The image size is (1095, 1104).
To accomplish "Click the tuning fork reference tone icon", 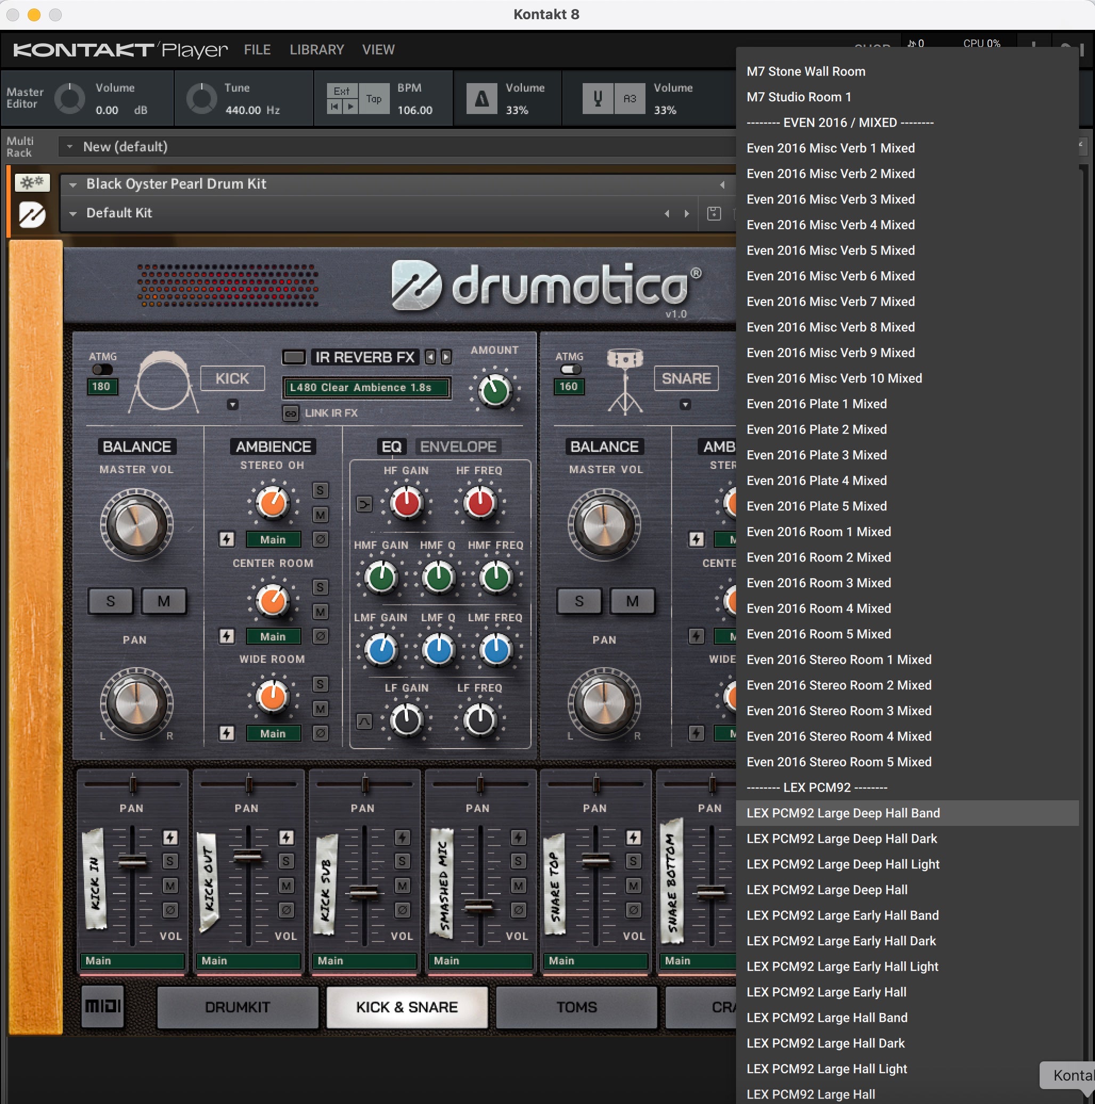I will click(598, 99).
